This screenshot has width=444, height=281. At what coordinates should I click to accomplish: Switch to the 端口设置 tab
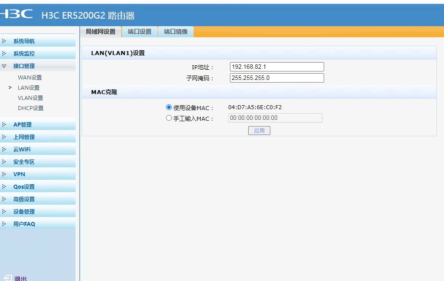[139, 32]
